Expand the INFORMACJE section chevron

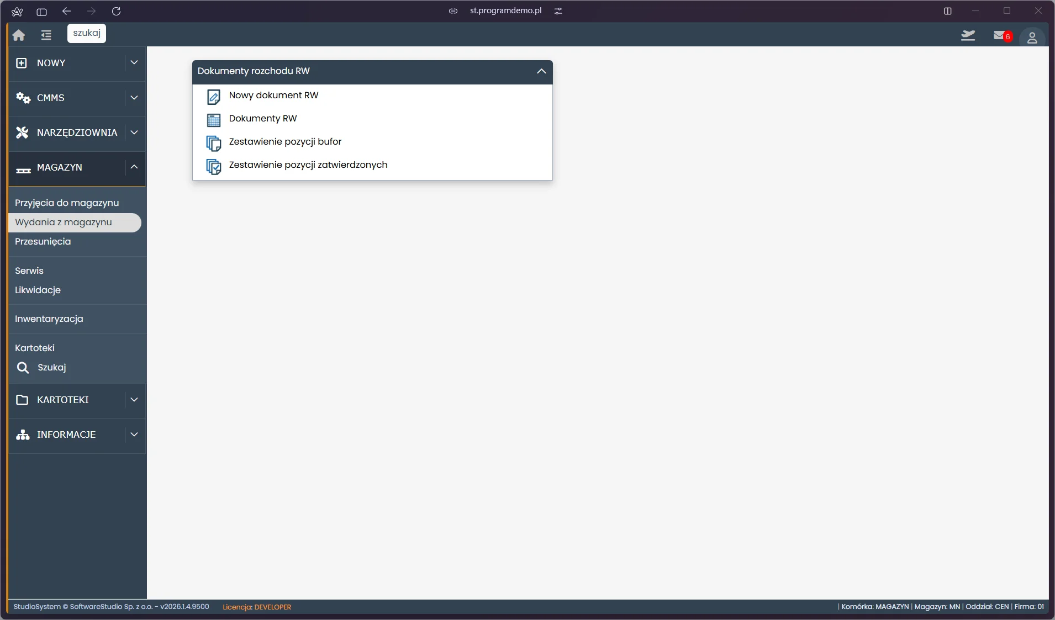134,434
